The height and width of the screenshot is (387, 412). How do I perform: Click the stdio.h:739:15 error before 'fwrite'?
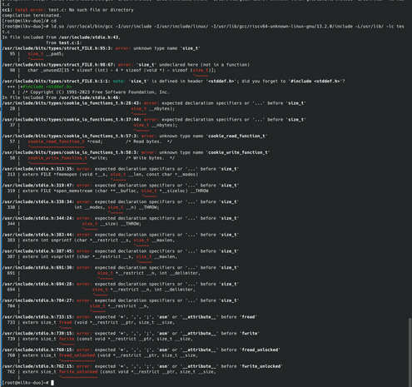click(131, 334)
